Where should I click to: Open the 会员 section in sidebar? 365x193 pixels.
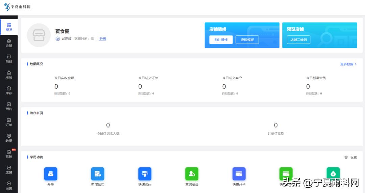pos(9,43)
